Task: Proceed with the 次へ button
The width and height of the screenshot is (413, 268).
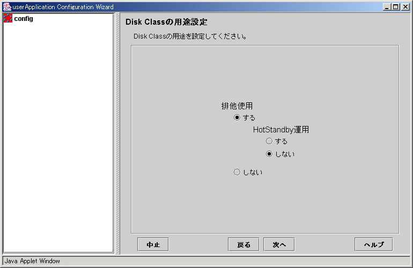Action: [279, 244]
